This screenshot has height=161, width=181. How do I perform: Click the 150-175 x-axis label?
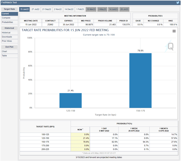tap(140, 111)
